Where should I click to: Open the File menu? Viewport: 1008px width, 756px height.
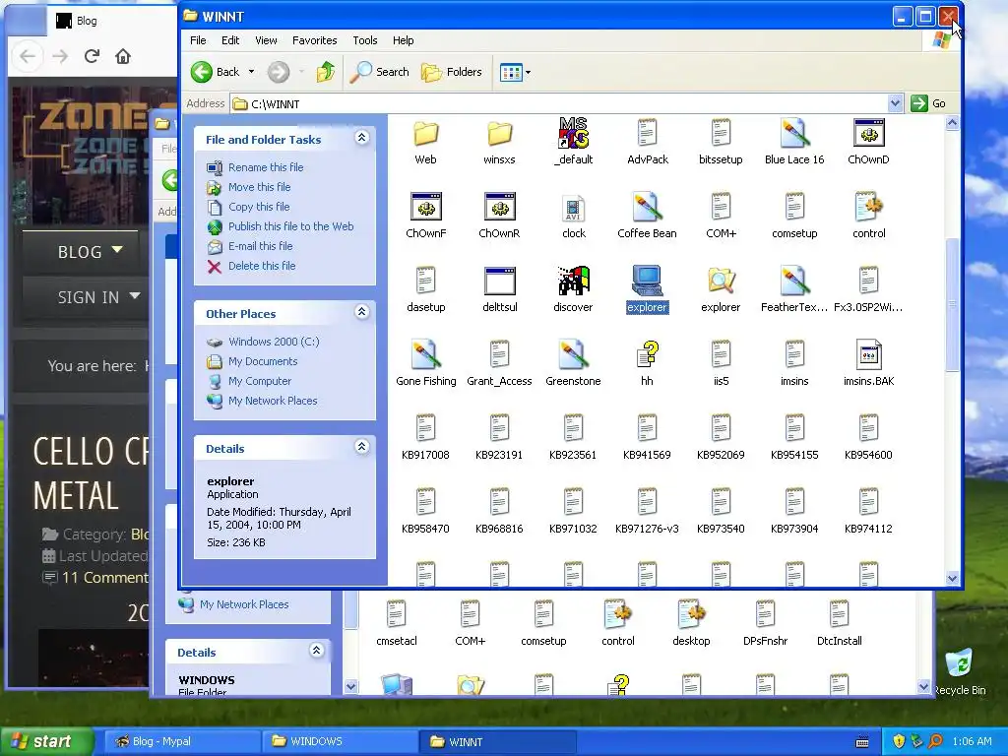tap(198, 39)
